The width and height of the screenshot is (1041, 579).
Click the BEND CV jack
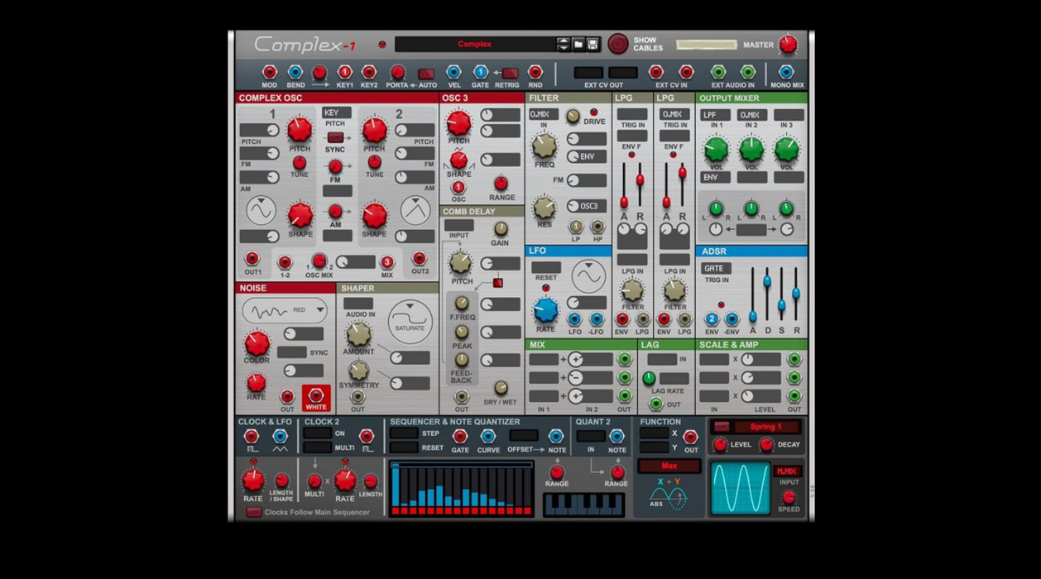pos(295,73)
